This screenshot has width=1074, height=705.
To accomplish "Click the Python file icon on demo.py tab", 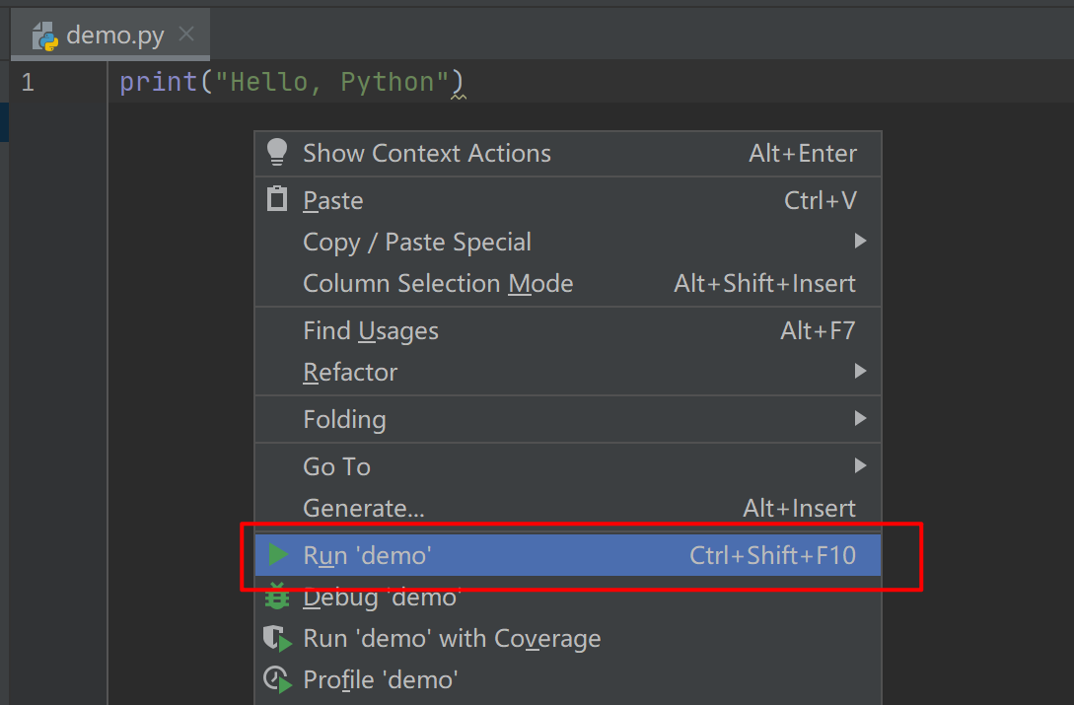I will pyautogui.click(x=45, y=36).
